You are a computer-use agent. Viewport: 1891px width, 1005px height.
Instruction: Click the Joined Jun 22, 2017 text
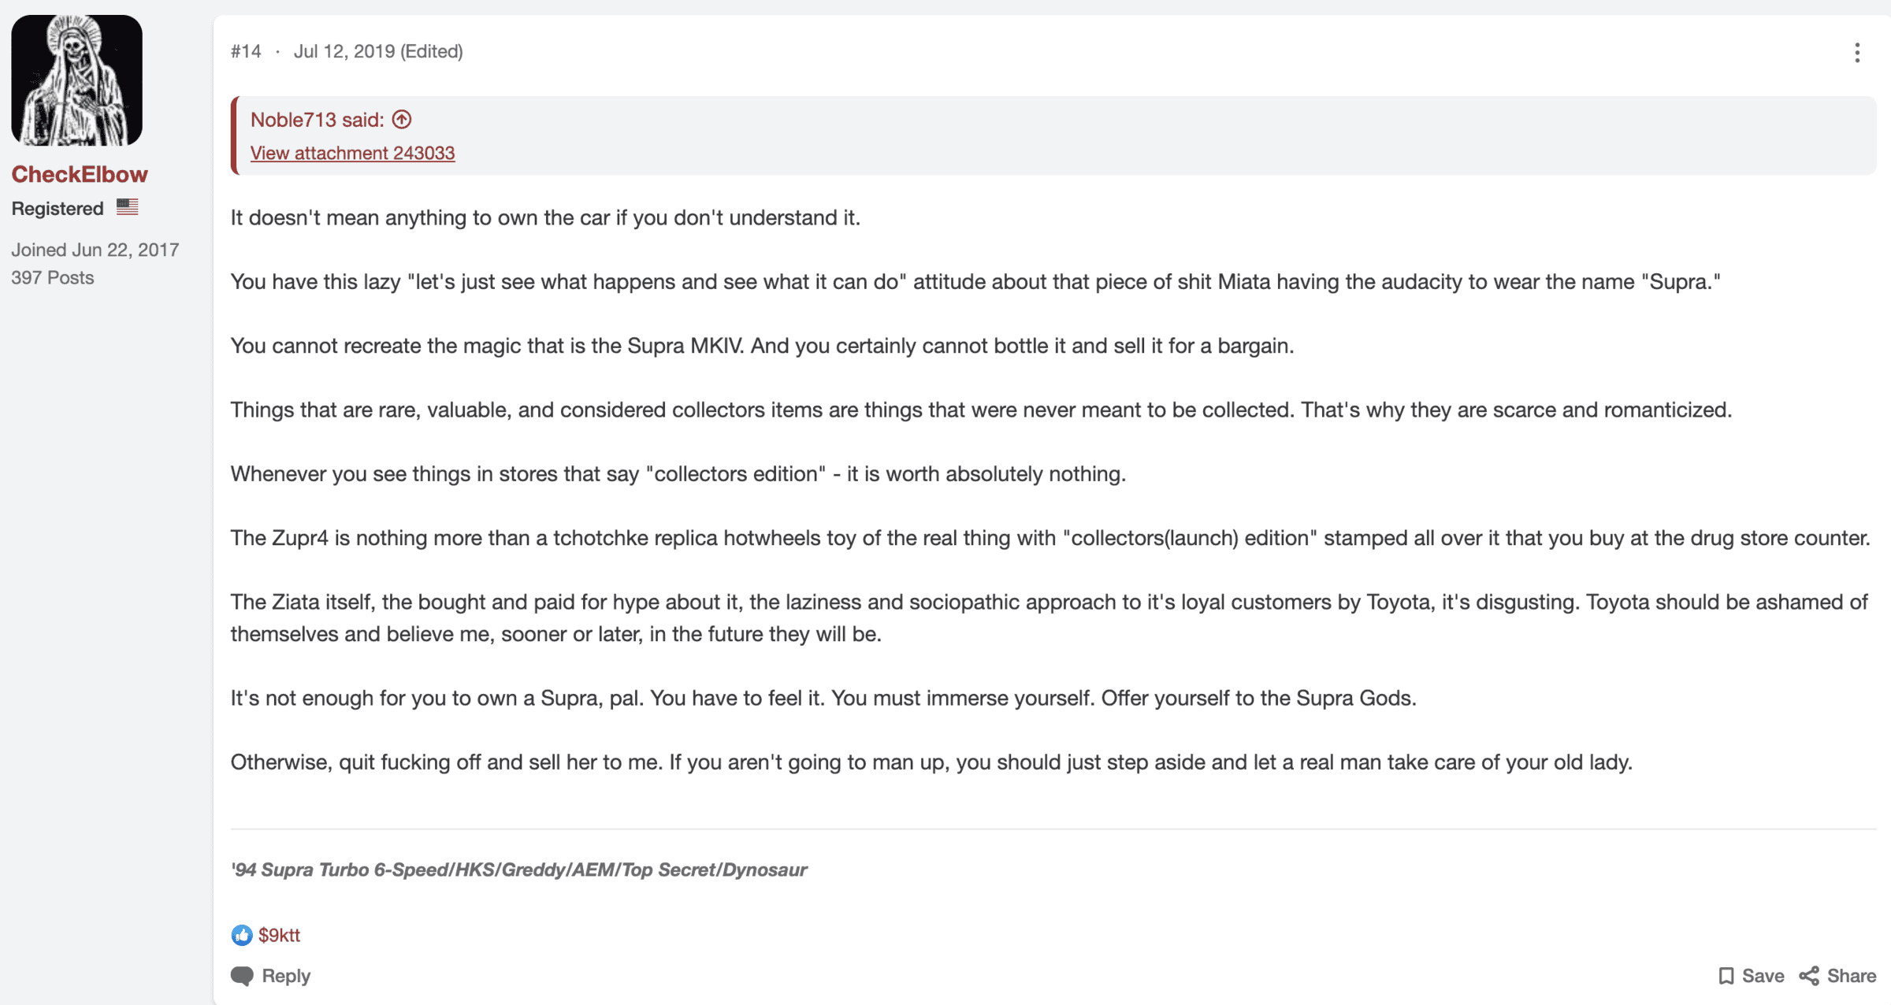[95, 250]
